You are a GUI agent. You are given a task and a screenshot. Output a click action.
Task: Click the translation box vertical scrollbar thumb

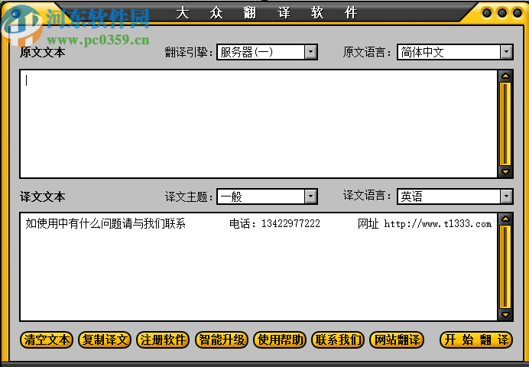(x=505, y=267)
